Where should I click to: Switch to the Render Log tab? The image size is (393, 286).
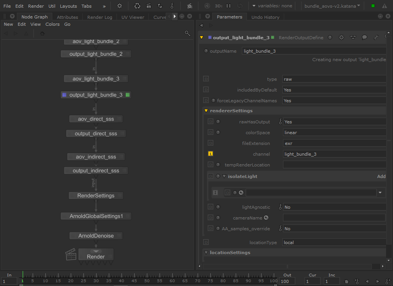click(x=100, y=17)
